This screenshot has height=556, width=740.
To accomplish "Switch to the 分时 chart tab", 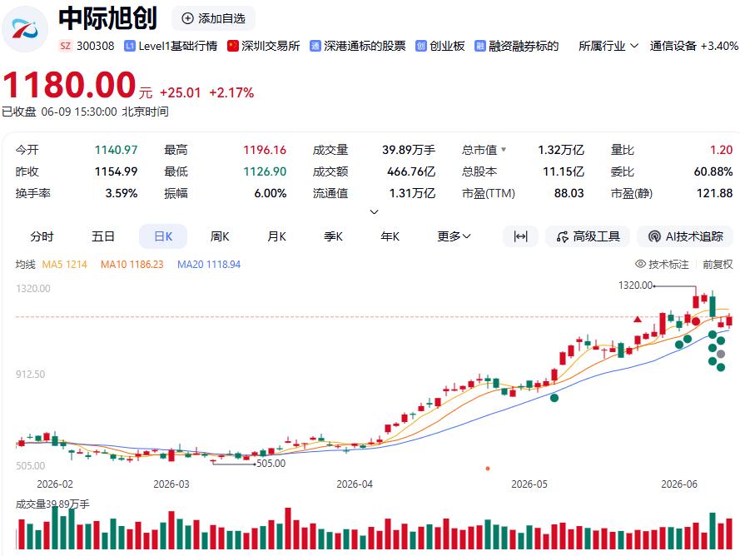I will tap(42, 236).
